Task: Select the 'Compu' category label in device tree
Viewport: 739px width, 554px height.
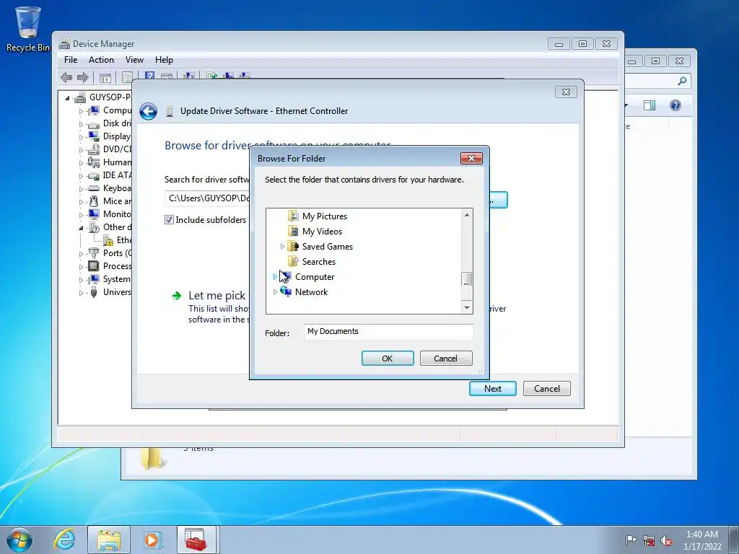Action: [117, 110]
